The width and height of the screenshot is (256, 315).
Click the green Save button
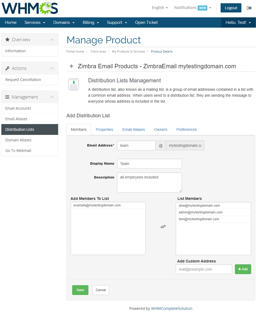click(80, 290)
